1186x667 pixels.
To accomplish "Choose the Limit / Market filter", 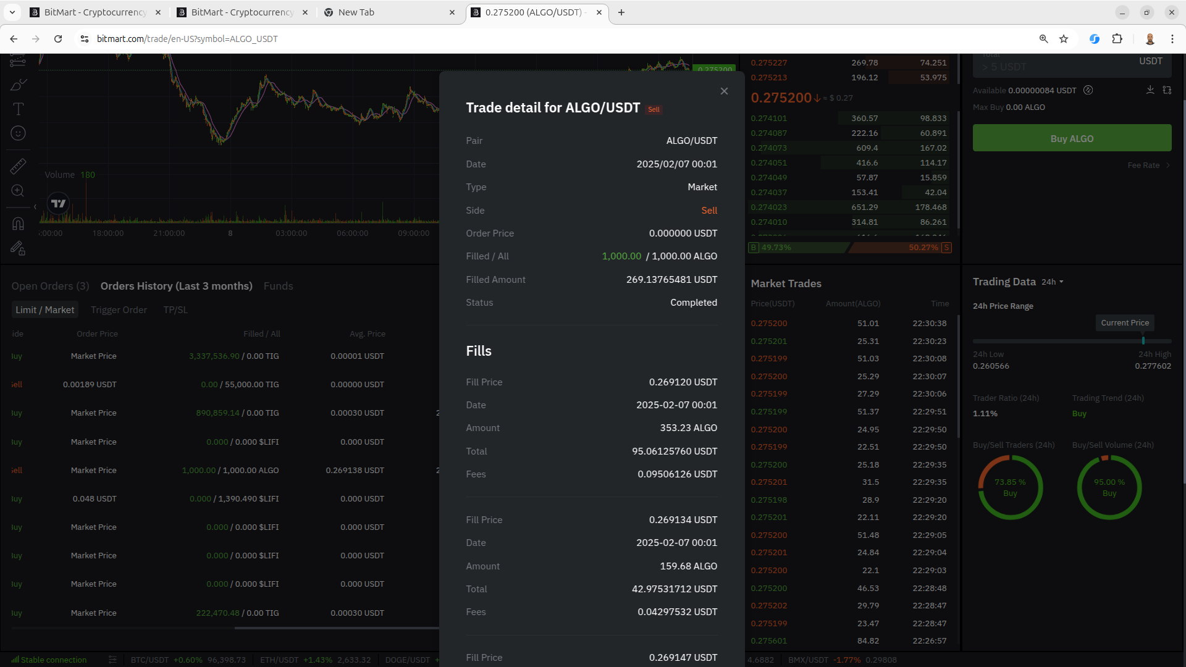I will click(x=44, y=310).
